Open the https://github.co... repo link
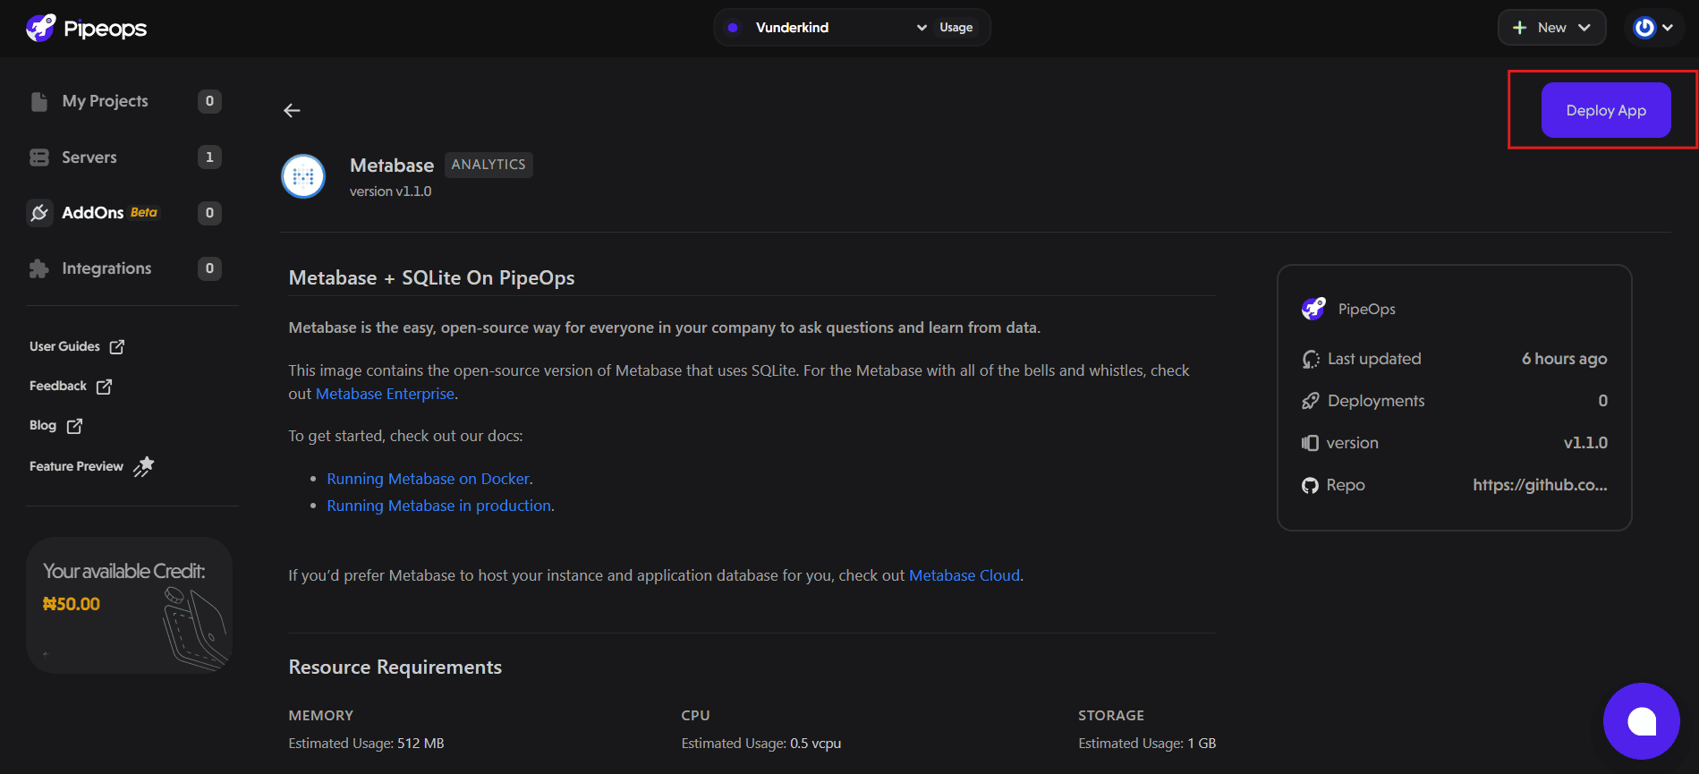Viewport: 1699px width, 774px height. point(1540,485)
